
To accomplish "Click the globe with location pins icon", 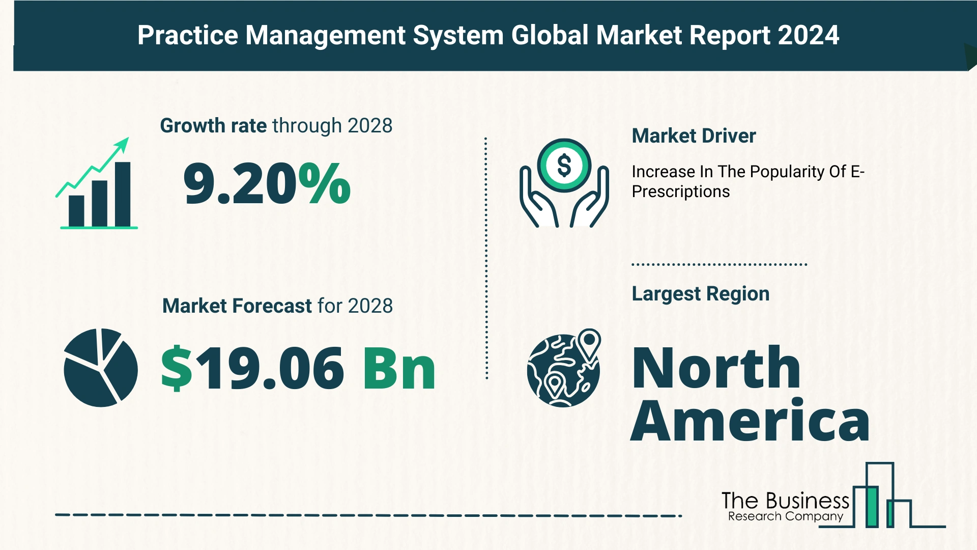I will pos(564,368).
